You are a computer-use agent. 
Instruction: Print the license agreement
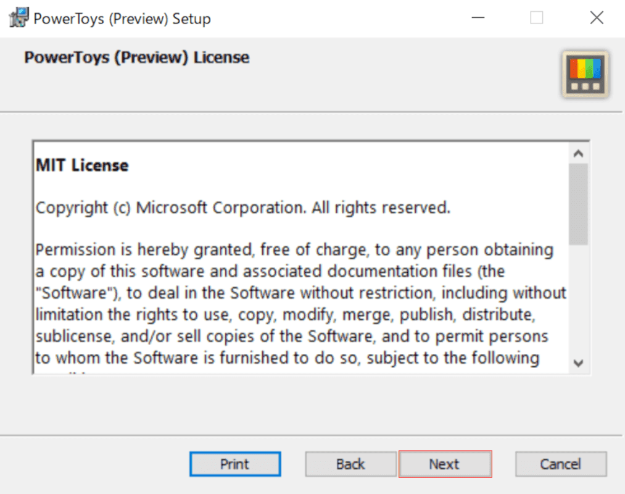click(x=235, y=464)
